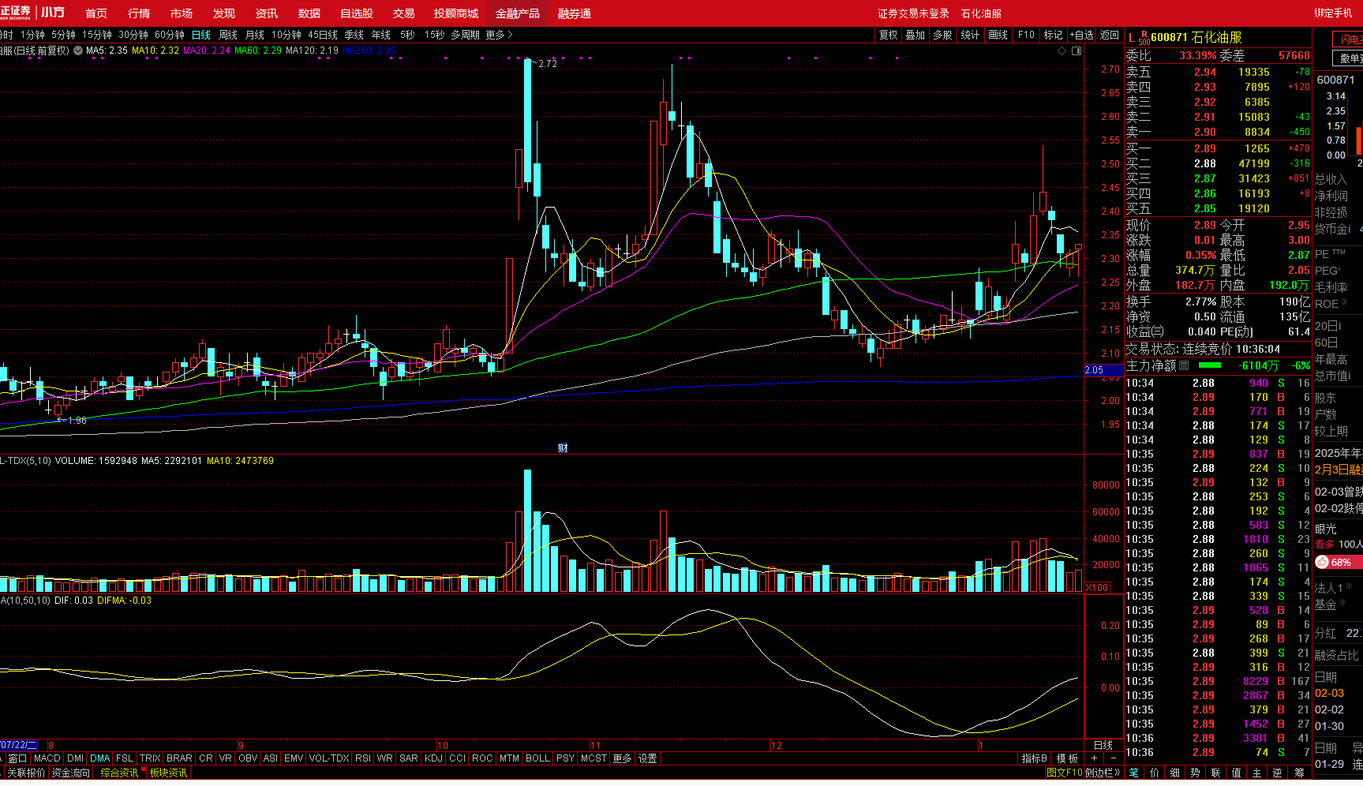Open the 价 price tab
1363x786 pixels.
point(1155,773)
